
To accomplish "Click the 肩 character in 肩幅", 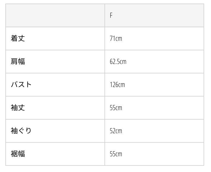I will [14, 62].
